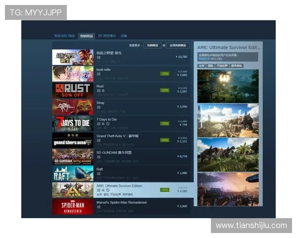This screenshot has width=297, height=238.
Task: Click the Windows platform icon under 信長之野望·新生
Action: click(99, 58)
